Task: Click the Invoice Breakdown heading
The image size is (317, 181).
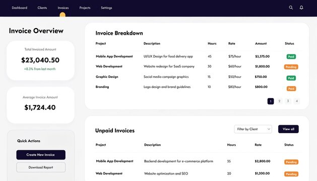Action: [119, 33]
